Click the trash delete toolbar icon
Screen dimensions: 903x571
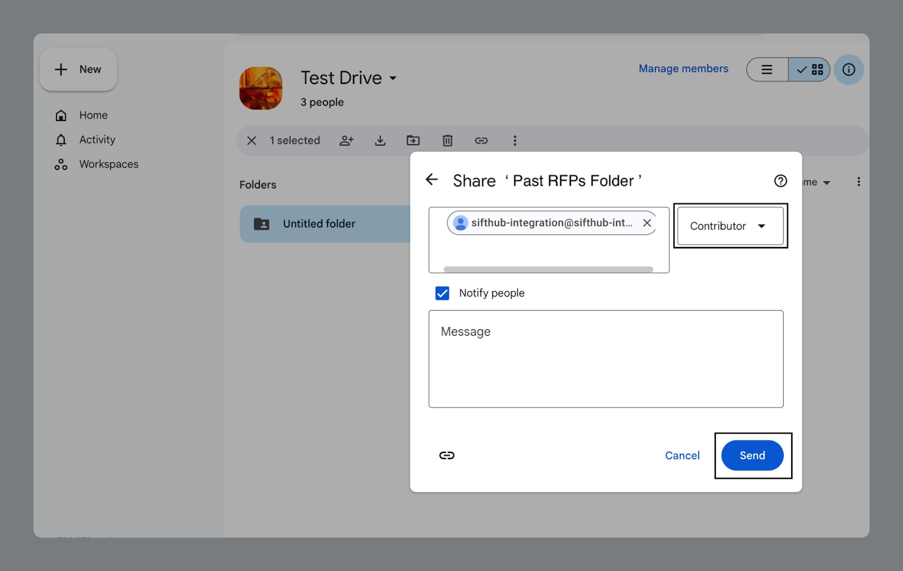(447, 141)
